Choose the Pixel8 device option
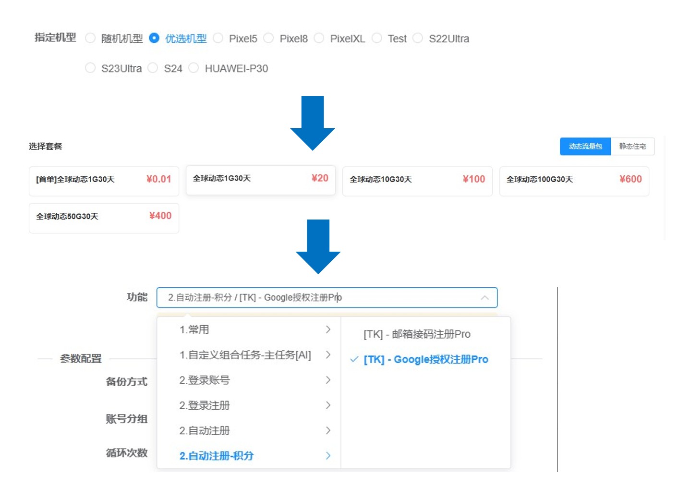678x487 pixels. tap(269, 38)
